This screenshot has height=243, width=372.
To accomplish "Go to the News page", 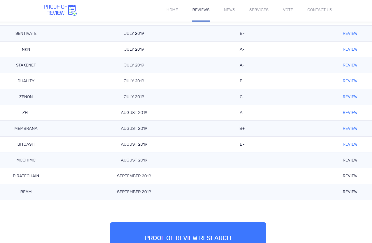I will (229, 10).
